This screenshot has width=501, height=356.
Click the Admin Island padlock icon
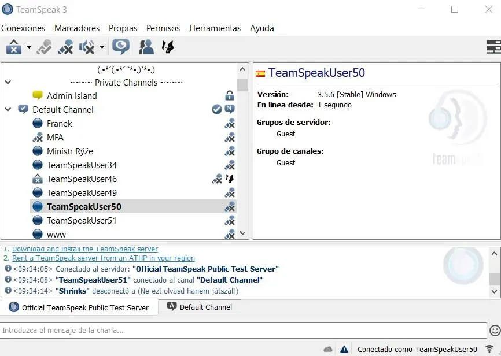click(230, 95)
